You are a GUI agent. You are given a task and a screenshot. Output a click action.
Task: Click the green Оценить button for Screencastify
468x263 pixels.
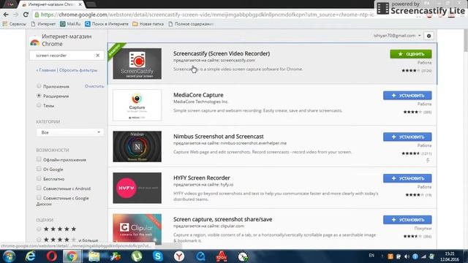[411, 54]
